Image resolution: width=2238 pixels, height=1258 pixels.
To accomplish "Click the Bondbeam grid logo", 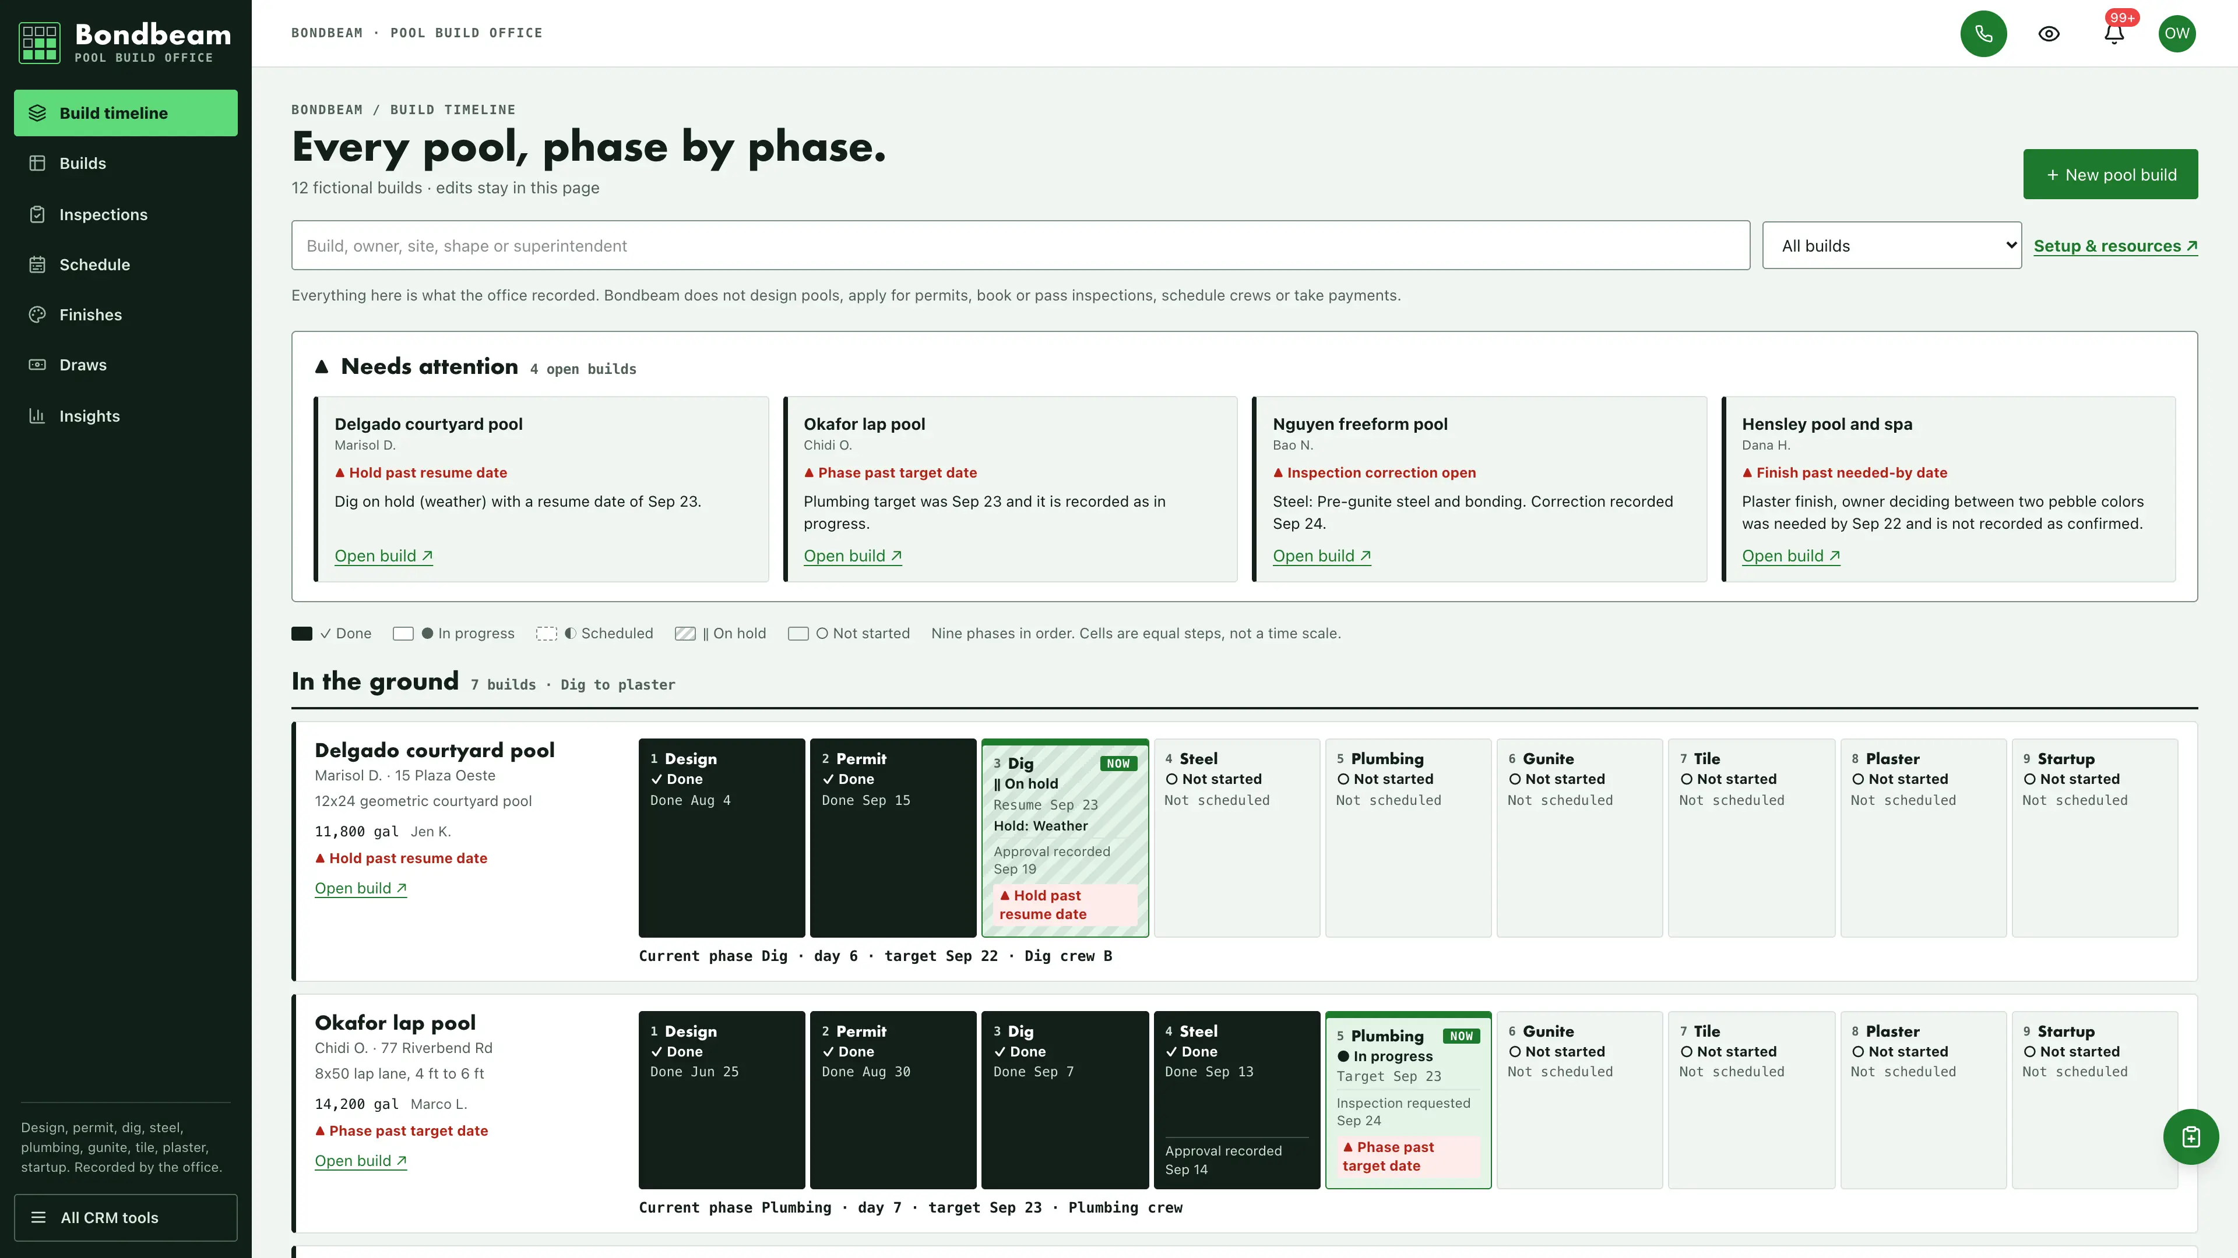I will [39, 43].
